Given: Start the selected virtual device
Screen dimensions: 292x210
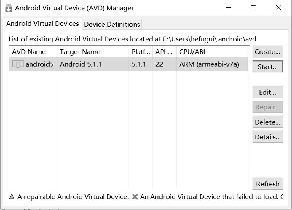Looking at the screenshot, I should [x=268, y=67].
